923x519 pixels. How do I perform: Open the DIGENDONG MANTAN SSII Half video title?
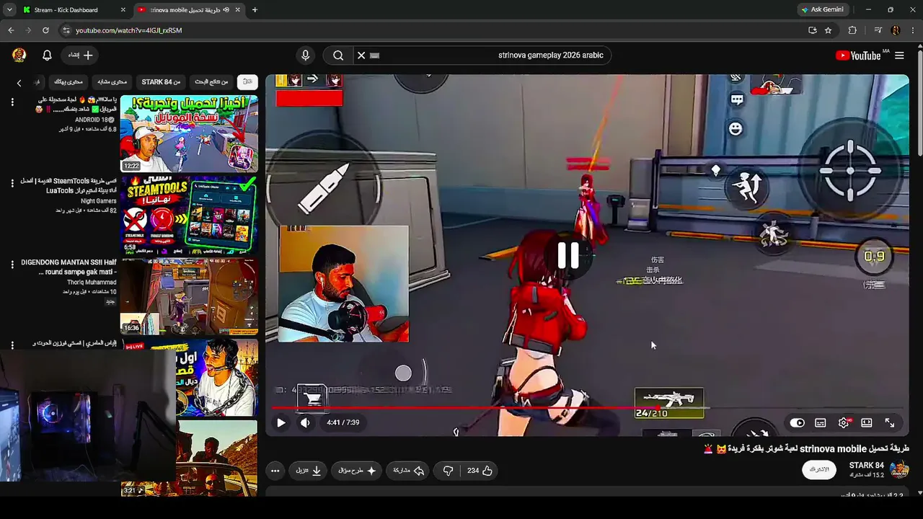click(69, 267)
